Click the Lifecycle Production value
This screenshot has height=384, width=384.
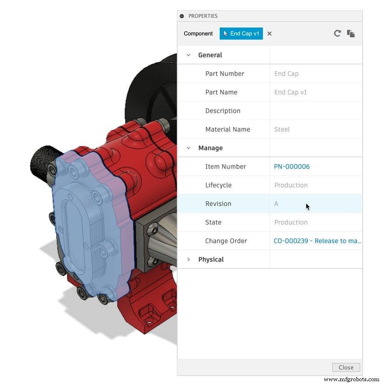tap(291, 185)
